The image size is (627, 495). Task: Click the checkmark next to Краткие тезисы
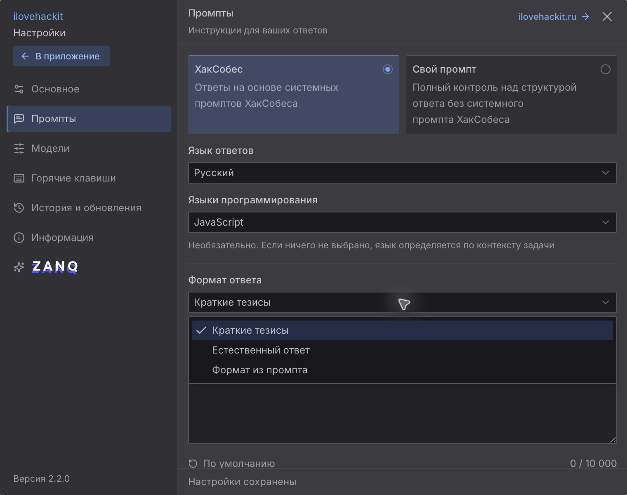(x=201, y=330)
